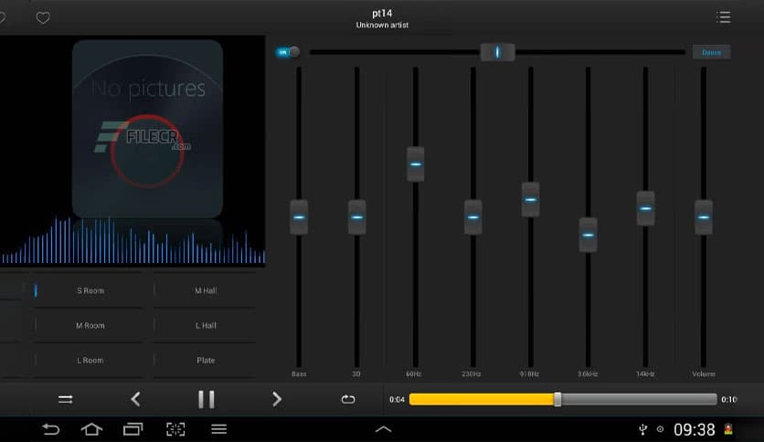Expand the bottom up-arrow chevron
This screenshot has height=442, width=764.
pyautogui.click(x=383, y=429)
